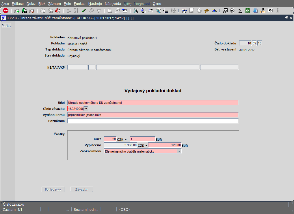Click the blue list indent icon
The image size is (294, 214).
(x=165, y=11)
